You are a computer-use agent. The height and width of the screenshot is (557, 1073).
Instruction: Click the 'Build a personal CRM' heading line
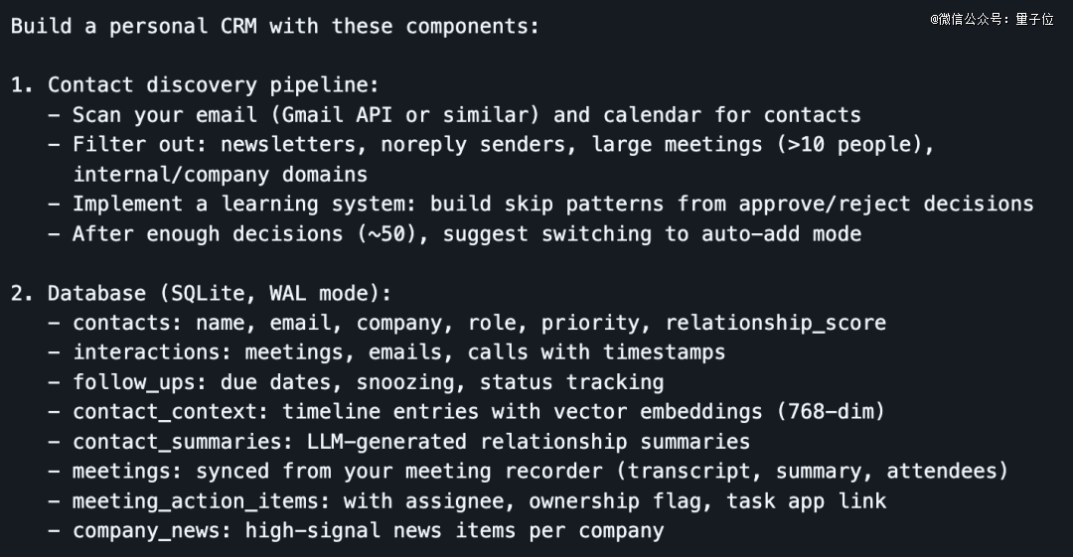[274, 26]
